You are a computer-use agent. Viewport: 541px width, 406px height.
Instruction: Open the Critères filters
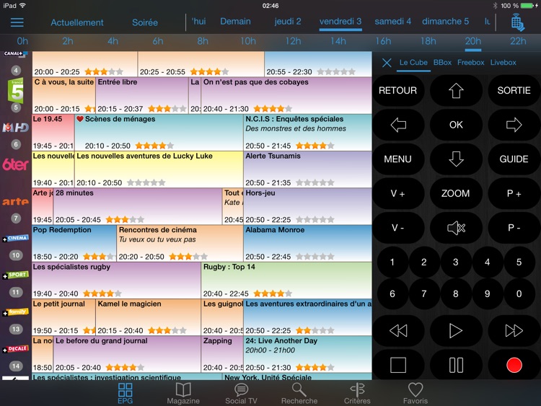[357, 394]
